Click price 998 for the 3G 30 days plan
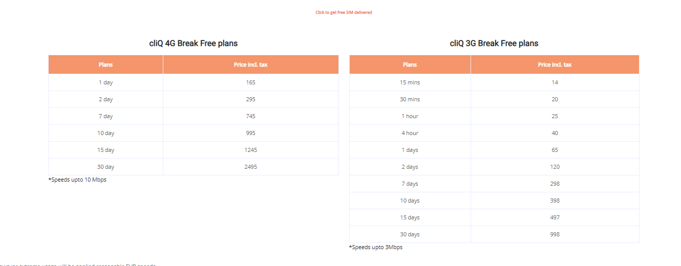Viewport: 681px width, 266px height. point(555,234)
